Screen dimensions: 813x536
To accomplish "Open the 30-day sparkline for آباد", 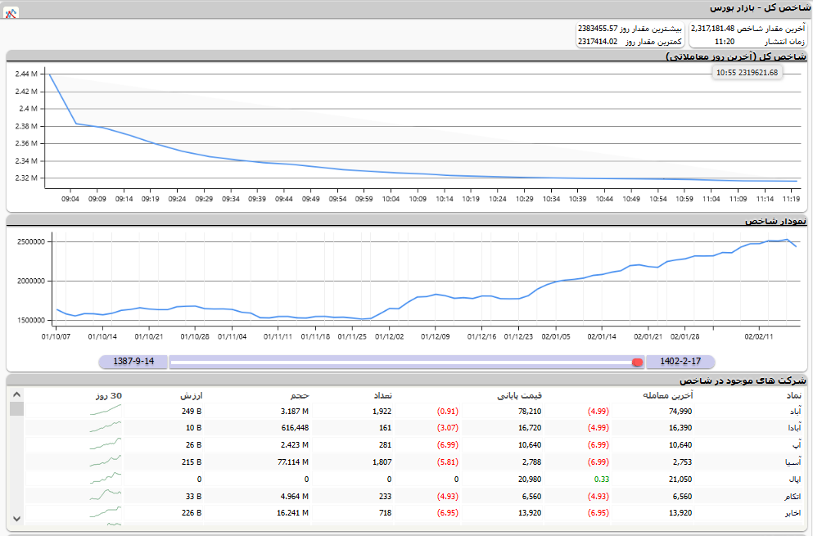I will pos(105,410).
